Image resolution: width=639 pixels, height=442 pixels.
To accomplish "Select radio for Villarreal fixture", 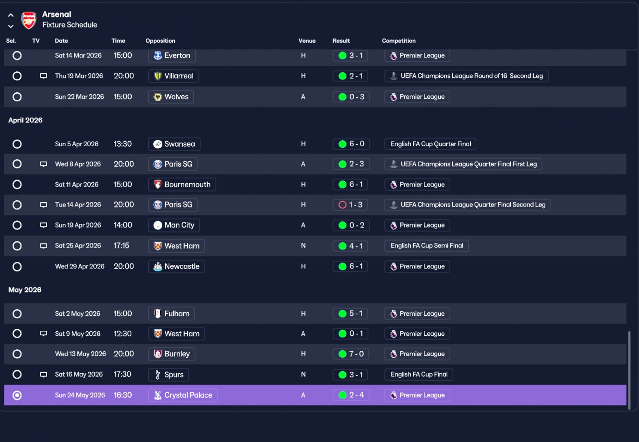I will pyautogui.click(x=17, y=76).
